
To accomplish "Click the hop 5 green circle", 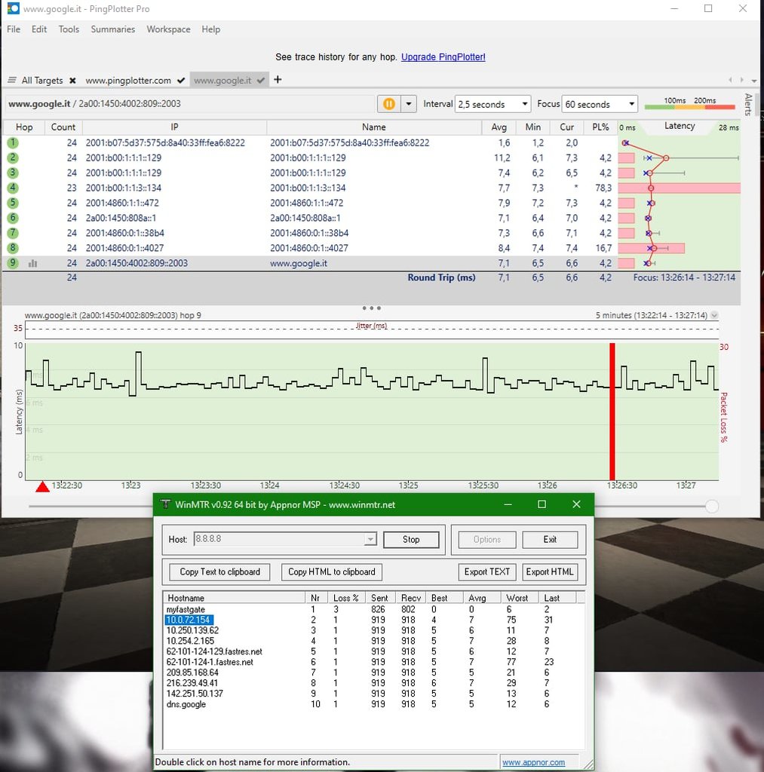I will (13, 203).
